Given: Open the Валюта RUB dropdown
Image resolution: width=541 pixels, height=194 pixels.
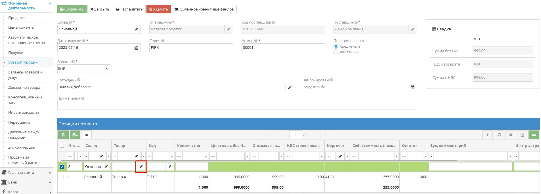Looking at the screenshot, I should [x=83, y=69].
